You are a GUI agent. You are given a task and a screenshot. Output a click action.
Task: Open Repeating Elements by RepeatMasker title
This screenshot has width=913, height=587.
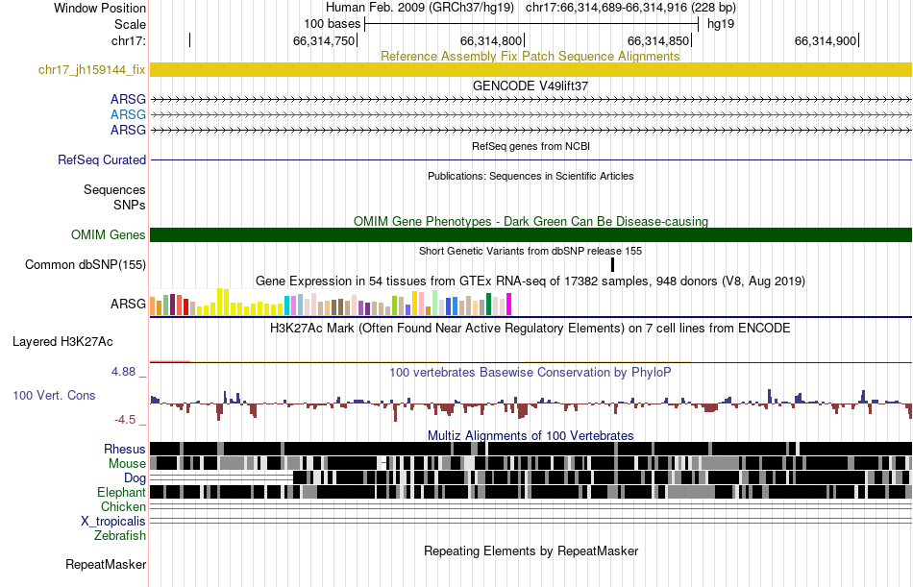click(x=531, y=550)
